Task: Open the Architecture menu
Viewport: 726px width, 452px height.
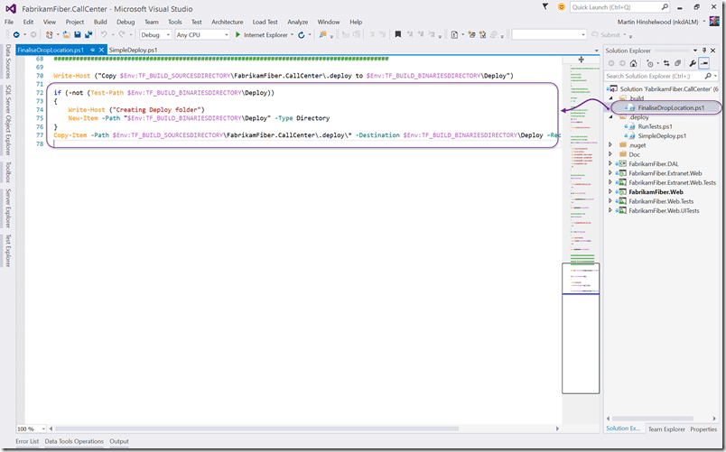Action: (228, 22)
